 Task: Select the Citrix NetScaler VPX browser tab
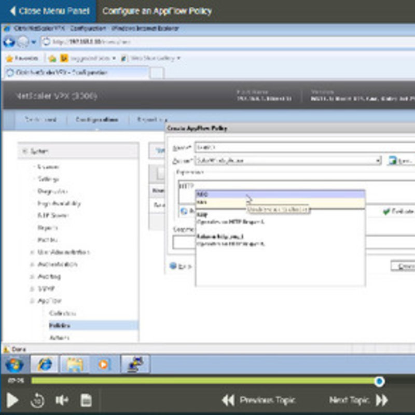(x=76, y=73)
